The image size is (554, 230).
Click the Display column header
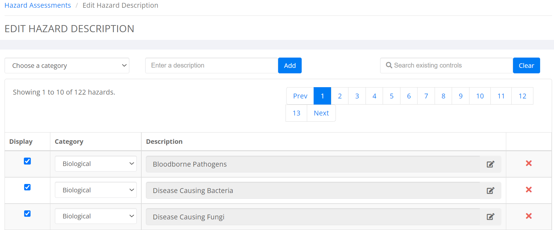21,142
